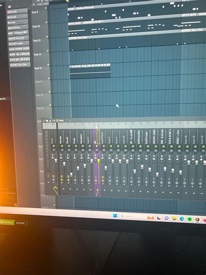This screenshot has width=206, height=275.
Task: Mute the Keyscape mixer track green light
Action: [62, 146]
